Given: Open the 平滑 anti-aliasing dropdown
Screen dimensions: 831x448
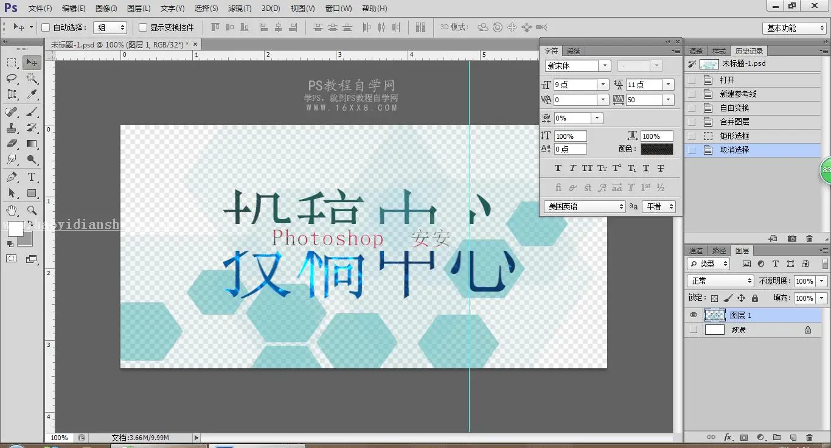Looking at the screenshot, I should click(x=659, y=206).
